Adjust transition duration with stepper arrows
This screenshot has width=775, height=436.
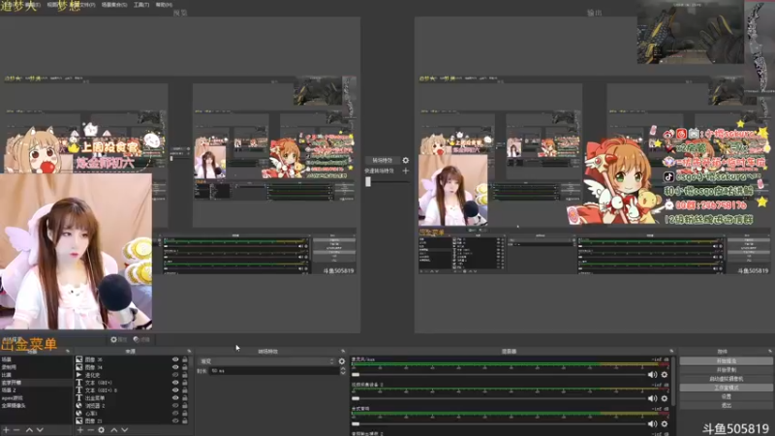343,371
